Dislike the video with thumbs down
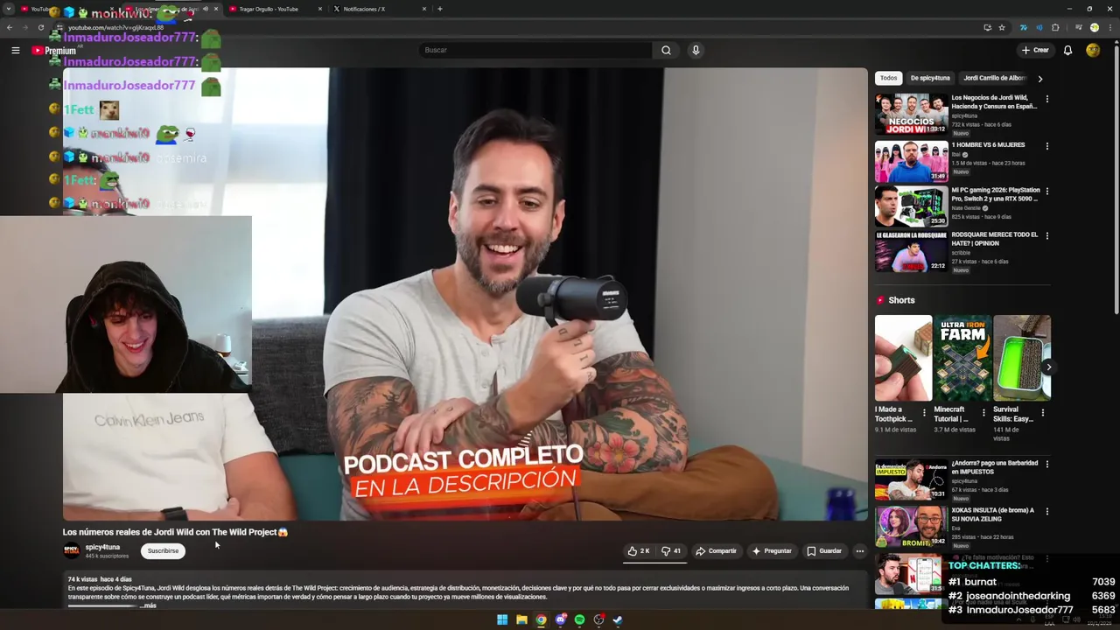1120x630 pixels. (x=671, y=551)
